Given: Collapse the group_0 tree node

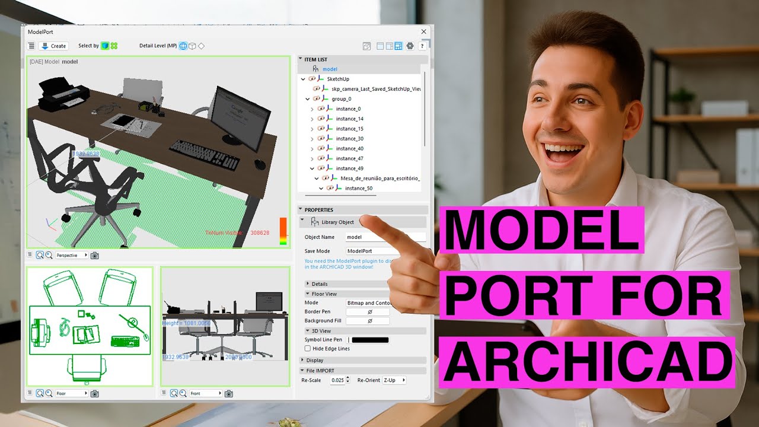Looking at the screenshot, I should pos(308,99).
